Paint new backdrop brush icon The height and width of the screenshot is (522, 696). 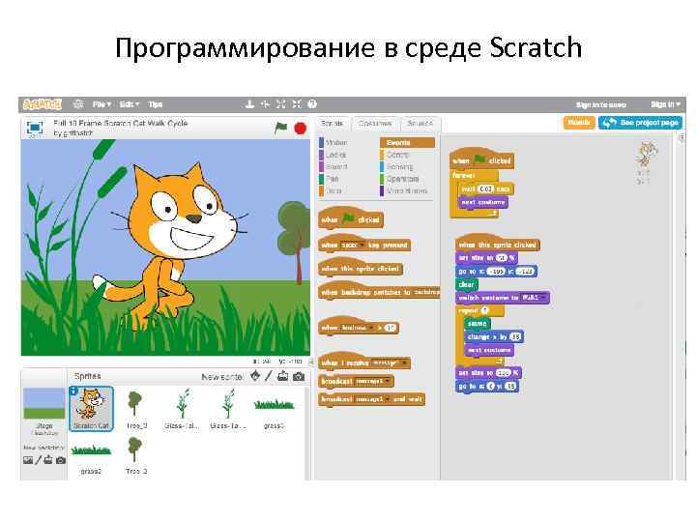[38, 460]
